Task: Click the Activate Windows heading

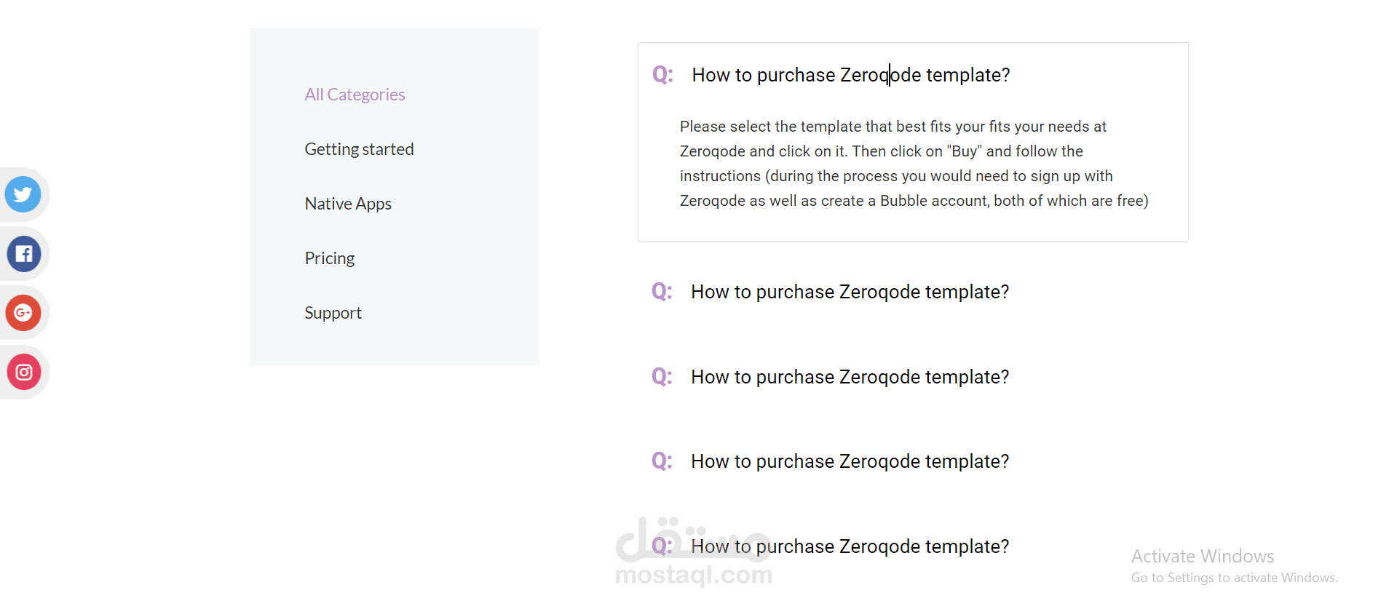Action: click(x=1203, y=557)
